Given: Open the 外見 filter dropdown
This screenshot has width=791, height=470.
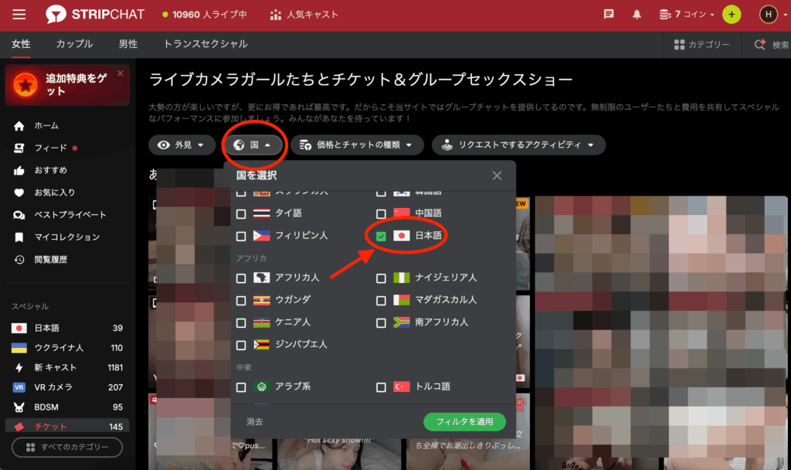Looking at the screenshot, I should tap(182, 145).
